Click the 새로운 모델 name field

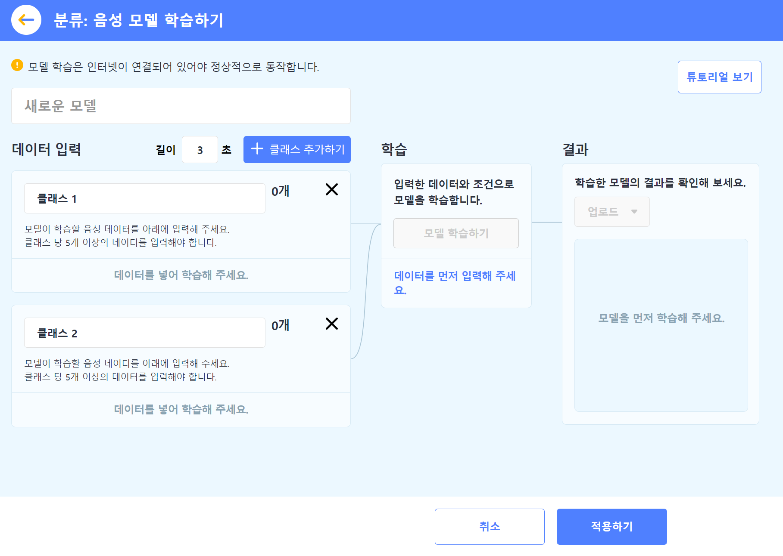[181, 106]
